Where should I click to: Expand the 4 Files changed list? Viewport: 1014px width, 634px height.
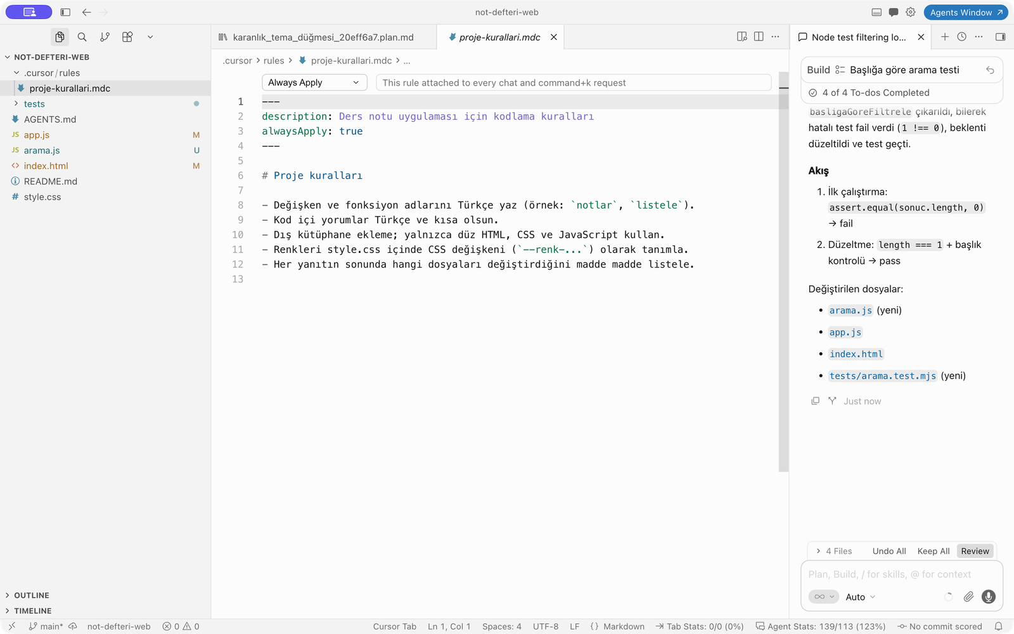[x=834, y=551]
